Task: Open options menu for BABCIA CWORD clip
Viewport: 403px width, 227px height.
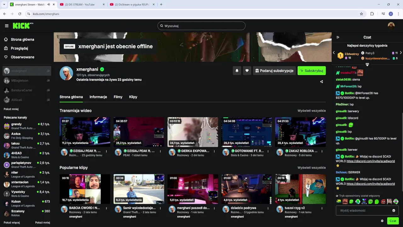Action: tap(106, 208)
